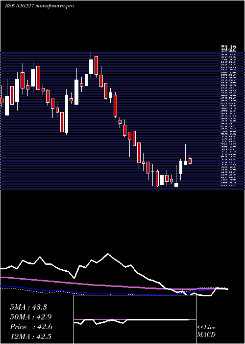Select the 50MA : 42.9 value
This screenshot has width=245, height=344.
point(31,317)
